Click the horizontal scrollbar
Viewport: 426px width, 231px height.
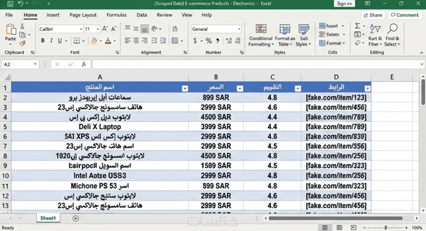pyautogui.click(x=335, y=218)
